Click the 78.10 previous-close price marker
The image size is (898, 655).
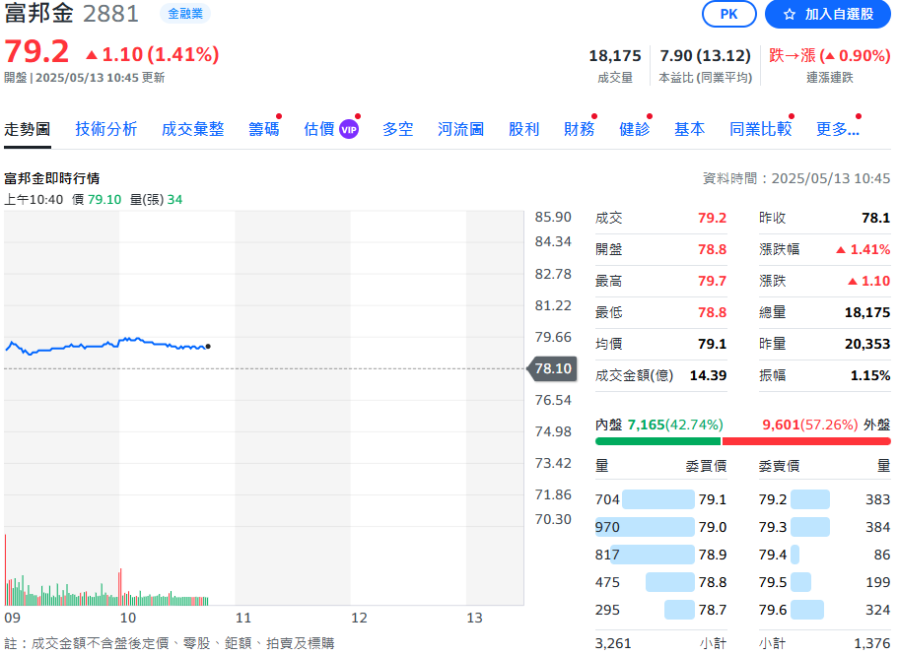551,369
